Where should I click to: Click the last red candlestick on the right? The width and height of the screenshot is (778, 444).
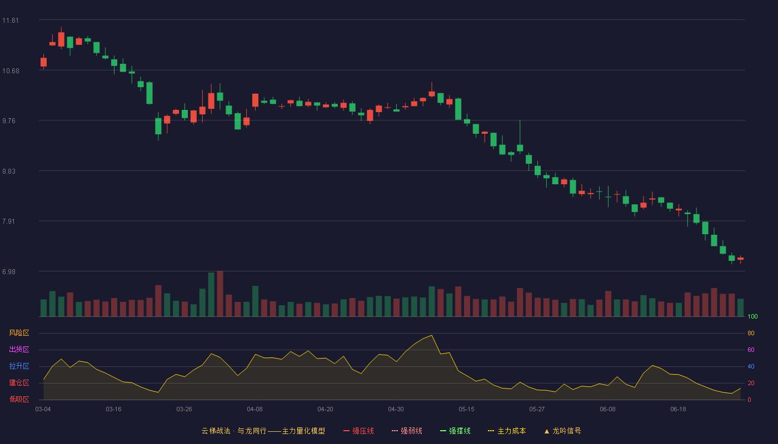click(x=740, y=259)
